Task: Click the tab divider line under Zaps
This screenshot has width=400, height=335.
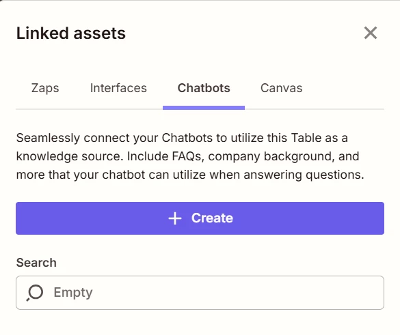Action: tap(45, 109)
